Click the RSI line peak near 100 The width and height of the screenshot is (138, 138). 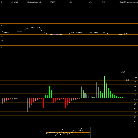(x=36, y=27)
